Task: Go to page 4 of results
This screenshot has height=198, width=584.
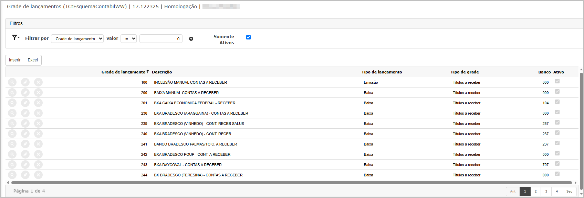Action: [557, 191]
